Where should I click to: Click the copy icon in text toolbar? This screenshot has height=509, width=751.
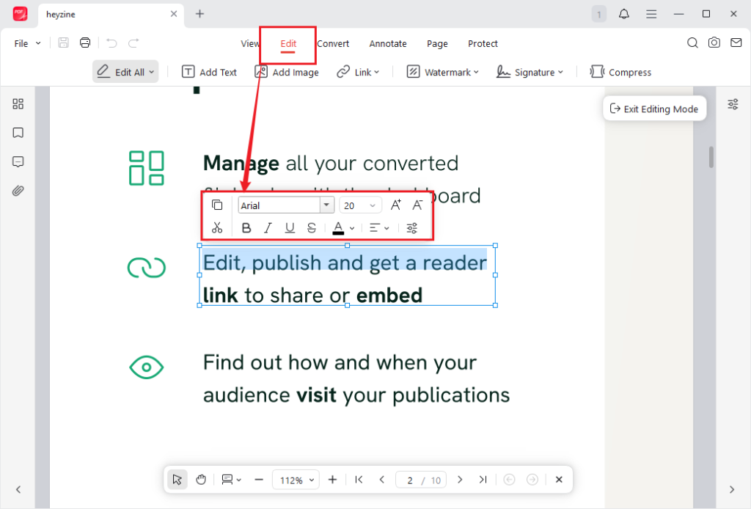pyautogui.click(x=217, y=205)
